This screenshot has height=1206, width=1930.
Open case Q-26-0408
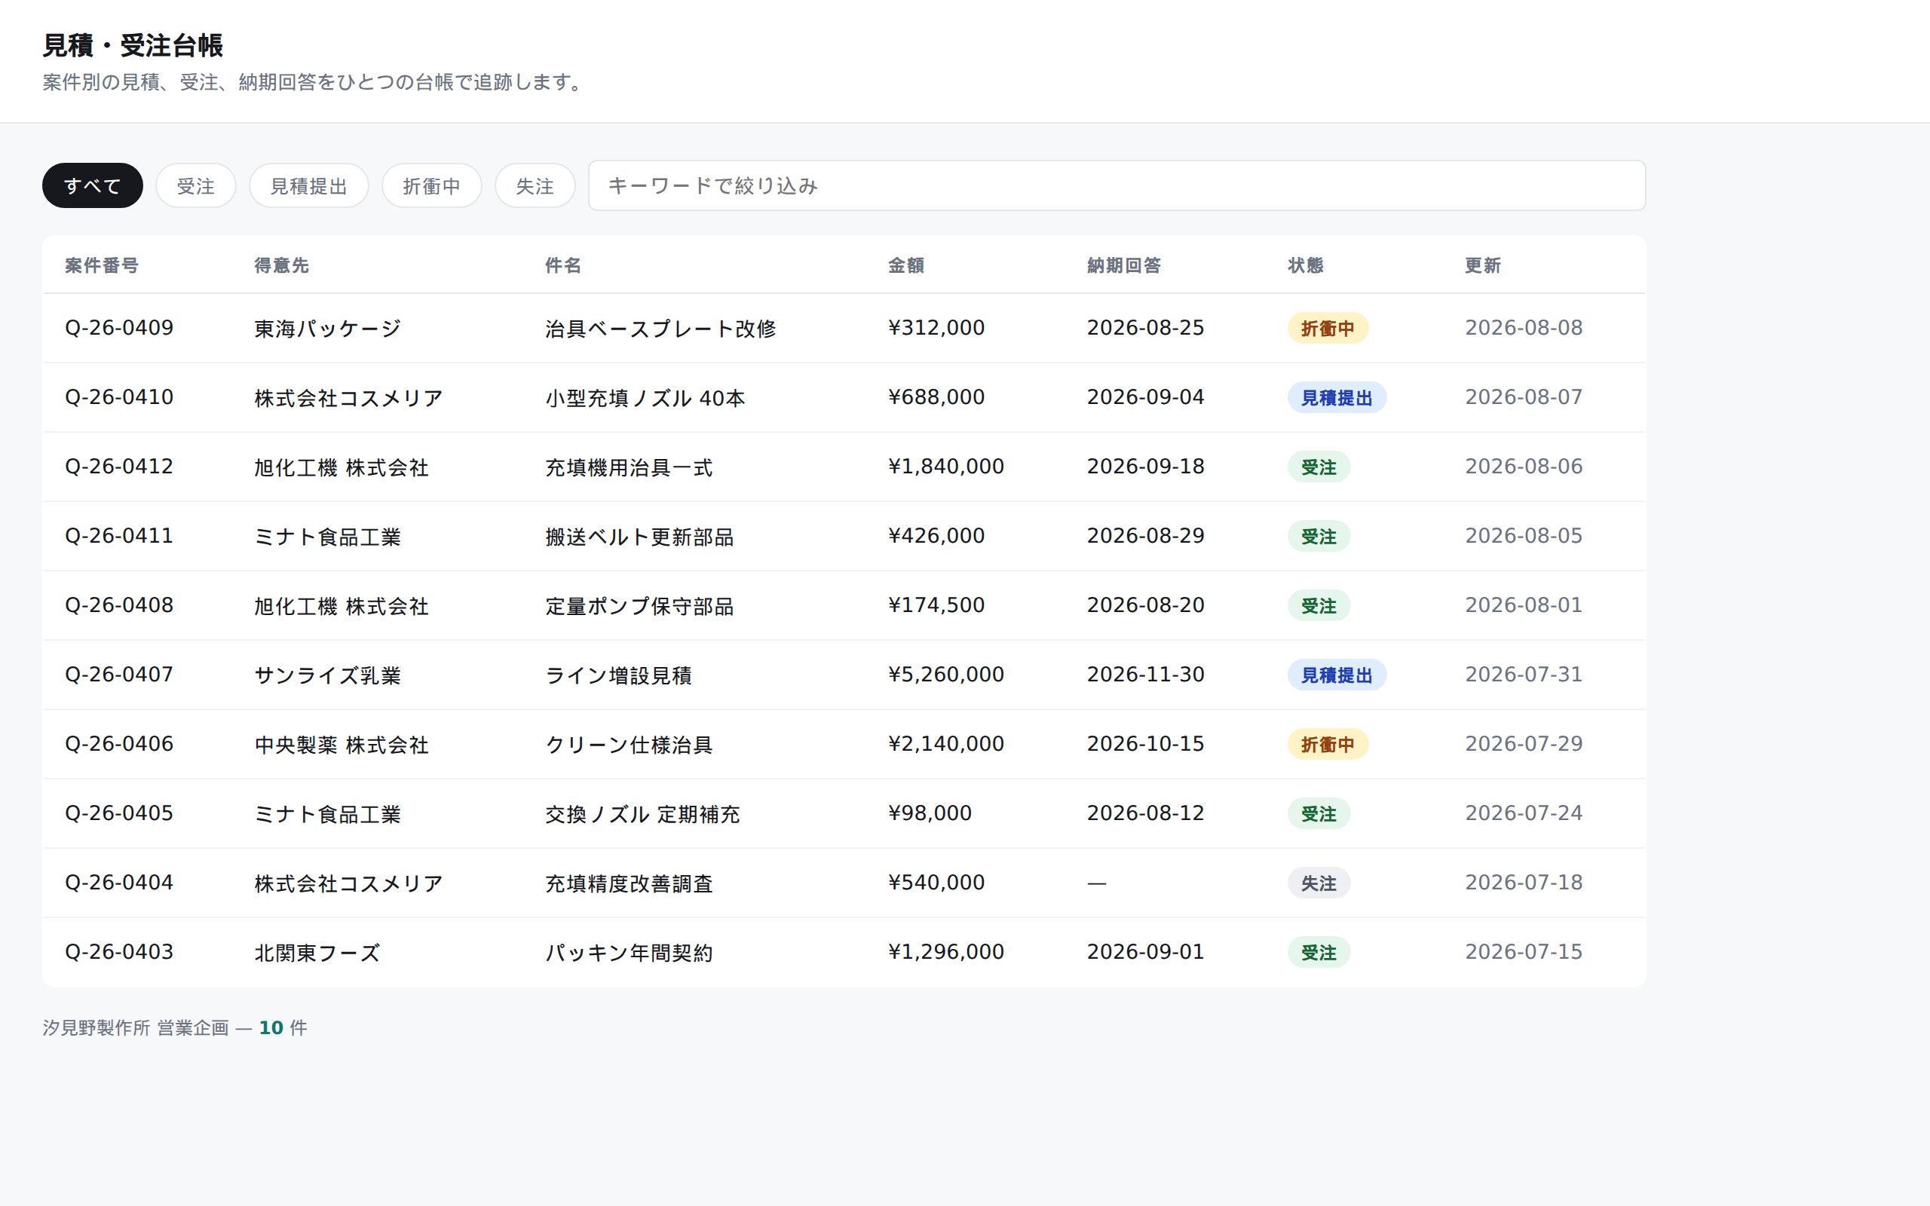click(x=119, y=605)
